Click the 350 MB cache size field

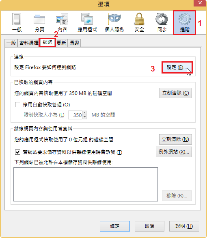click(x=75, y=115)
